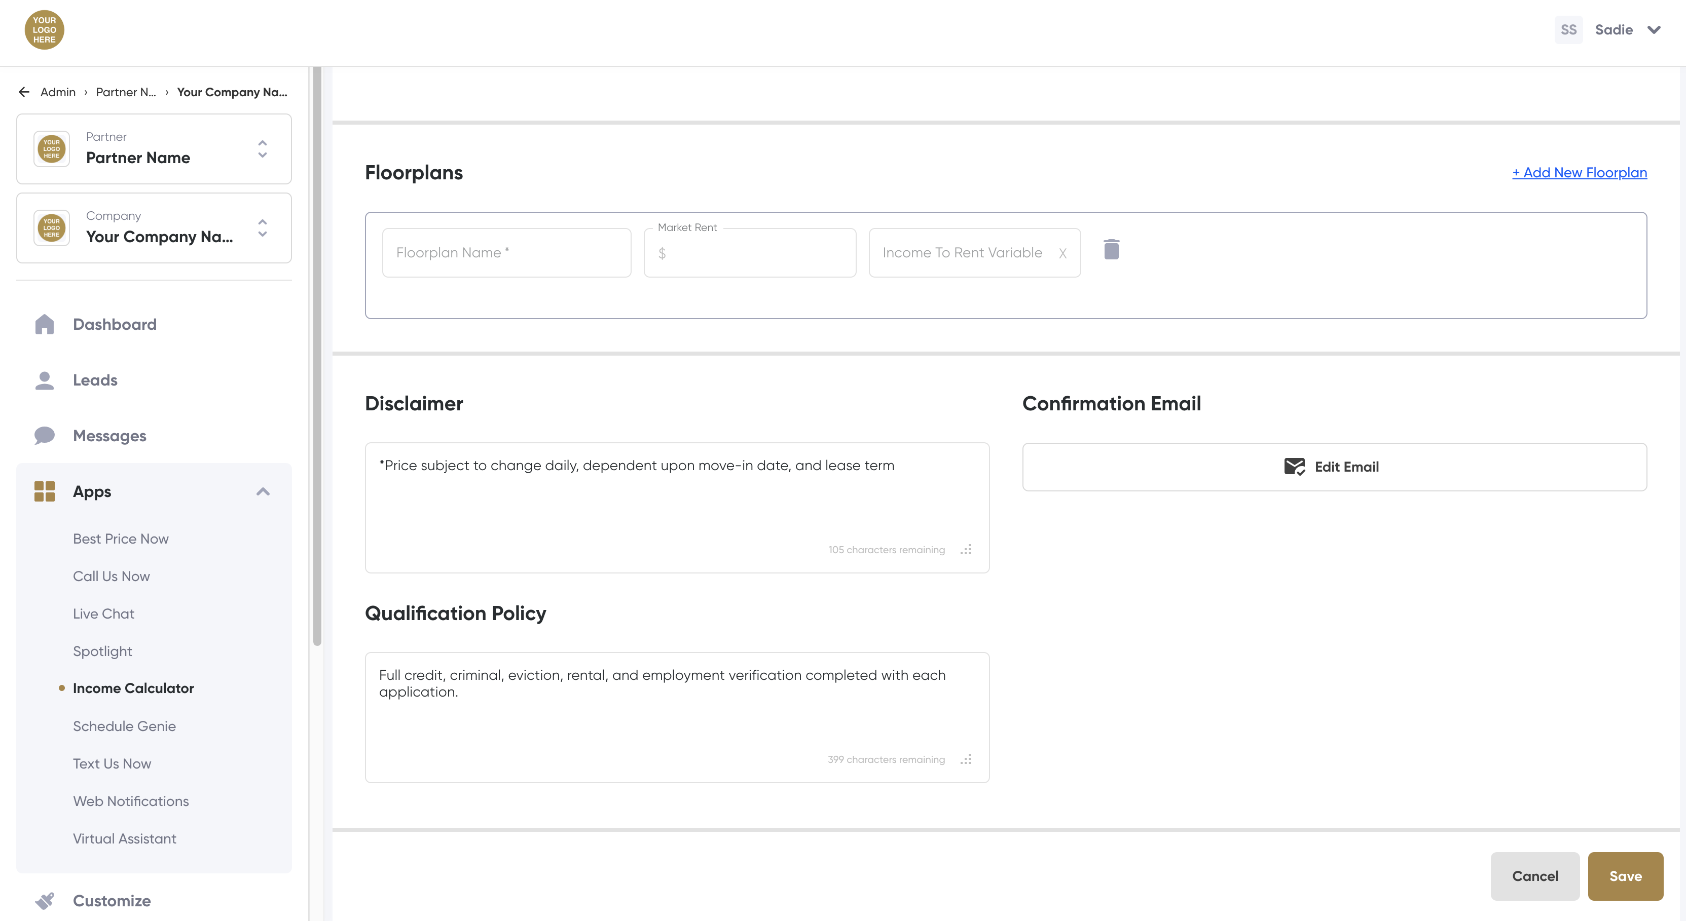Click the back arrow in the breadcrumb
Screen dimensions: 1686x921
[24, 92]
